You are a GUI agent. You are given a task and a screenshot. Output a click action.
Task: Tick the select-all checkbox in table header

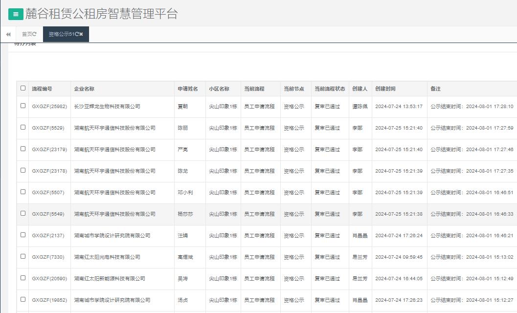point(23,89)
